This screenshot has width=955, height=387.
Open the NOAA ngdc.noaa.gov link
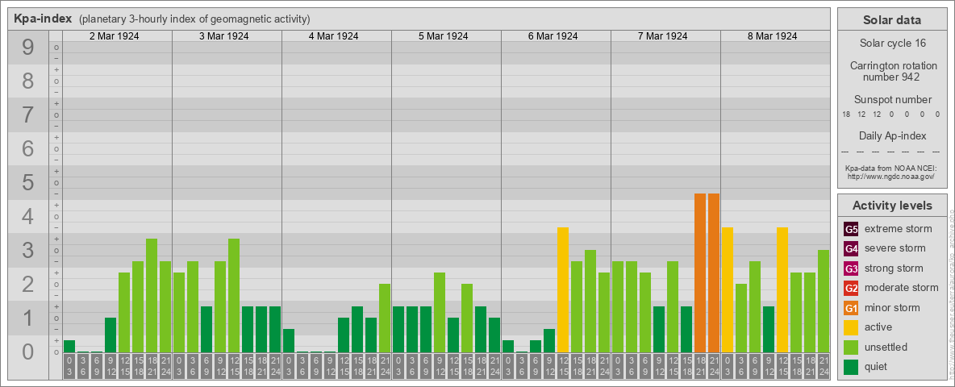[x=892, y=176]
